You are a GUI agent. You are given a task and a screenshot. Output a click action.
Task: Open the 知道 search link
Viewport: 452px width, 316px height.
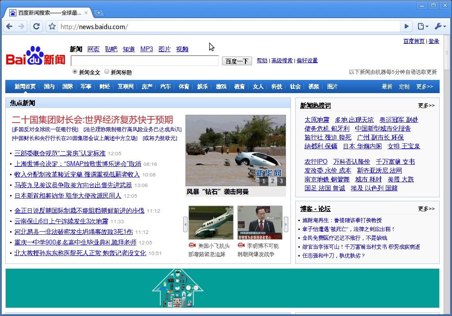(x=129, y=49)
